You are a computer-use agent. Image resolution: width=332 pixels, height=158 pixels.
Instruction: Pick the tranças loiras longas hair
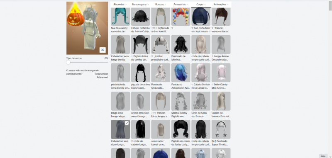161,101
